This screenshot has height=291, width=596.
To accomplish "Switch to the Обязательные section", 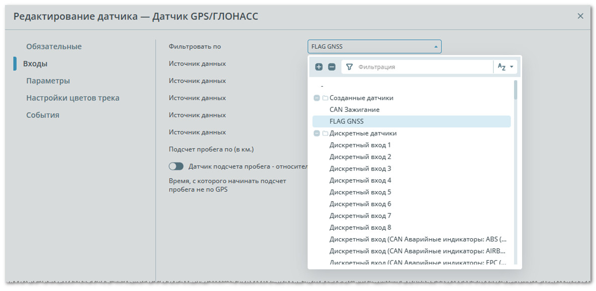I will point(54,47).
